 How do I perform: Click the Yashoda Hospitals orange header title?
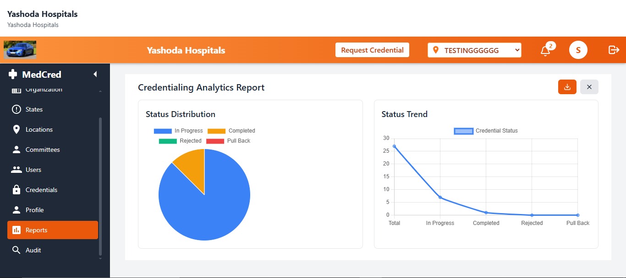point(186,50)
